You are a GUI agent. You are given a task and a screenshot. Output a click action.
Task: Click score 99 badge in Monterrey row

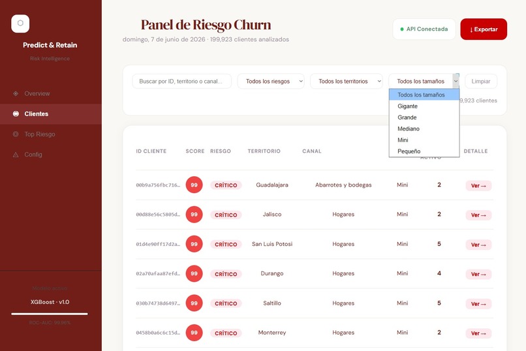[x=194, y=333]
